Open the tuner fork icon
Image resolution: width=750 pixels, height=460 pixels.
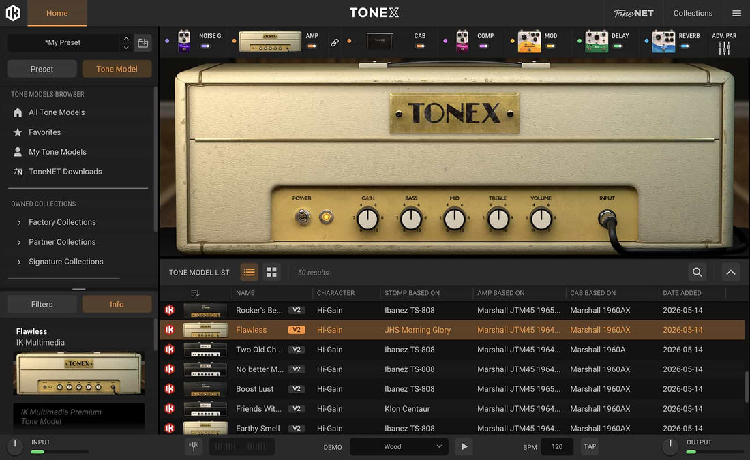[x=193, y=446]
